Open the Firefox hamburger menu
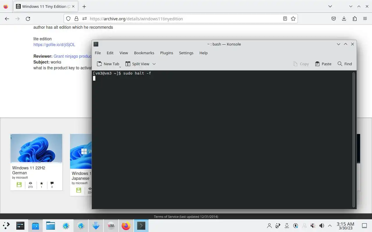 pyautogui.click(x=365, y=19)
